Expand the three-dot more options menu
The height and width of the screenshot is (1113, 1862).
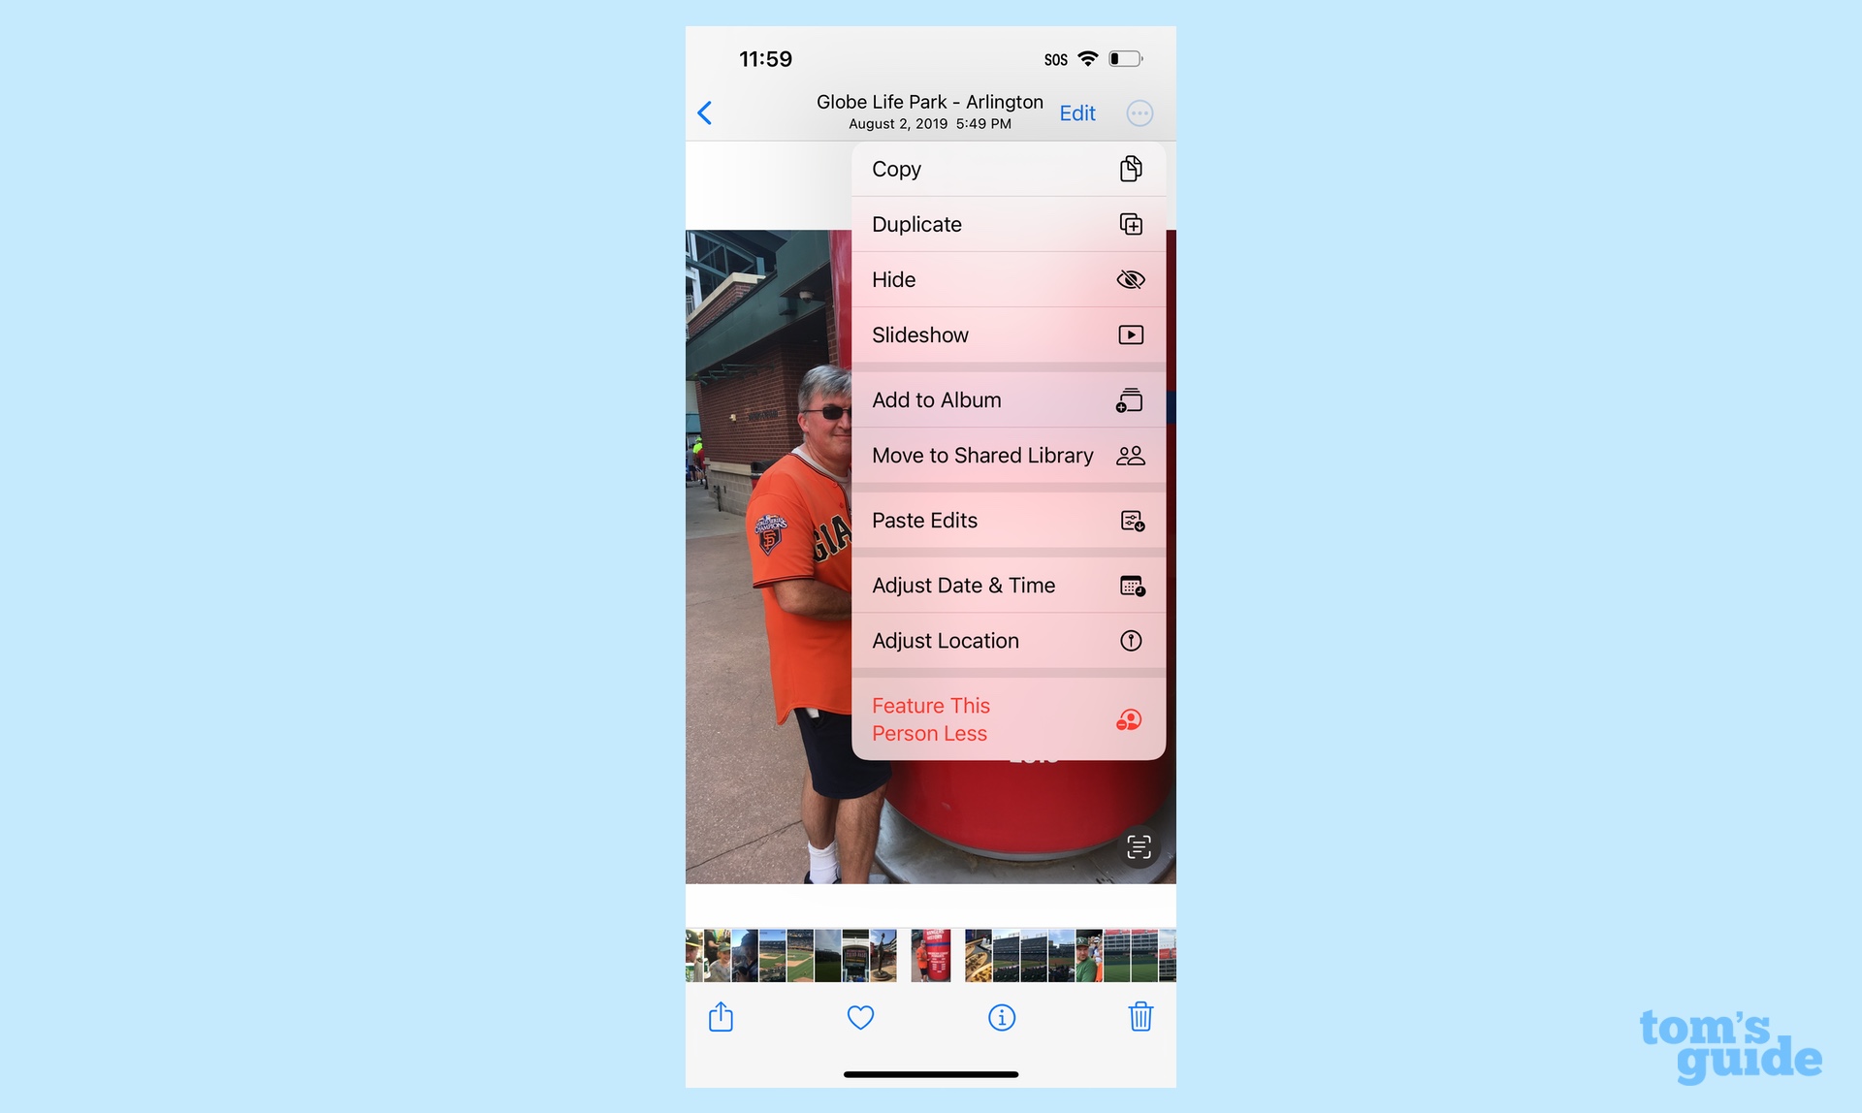(x=1140, y=112)
